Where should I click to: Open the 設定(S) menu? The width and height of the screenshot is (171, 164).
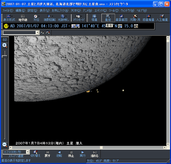tap(32, 11)
